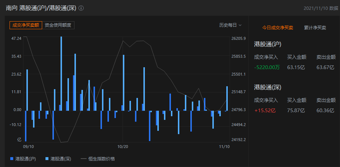Open the 历史每日 dropdown

point(230,25)
